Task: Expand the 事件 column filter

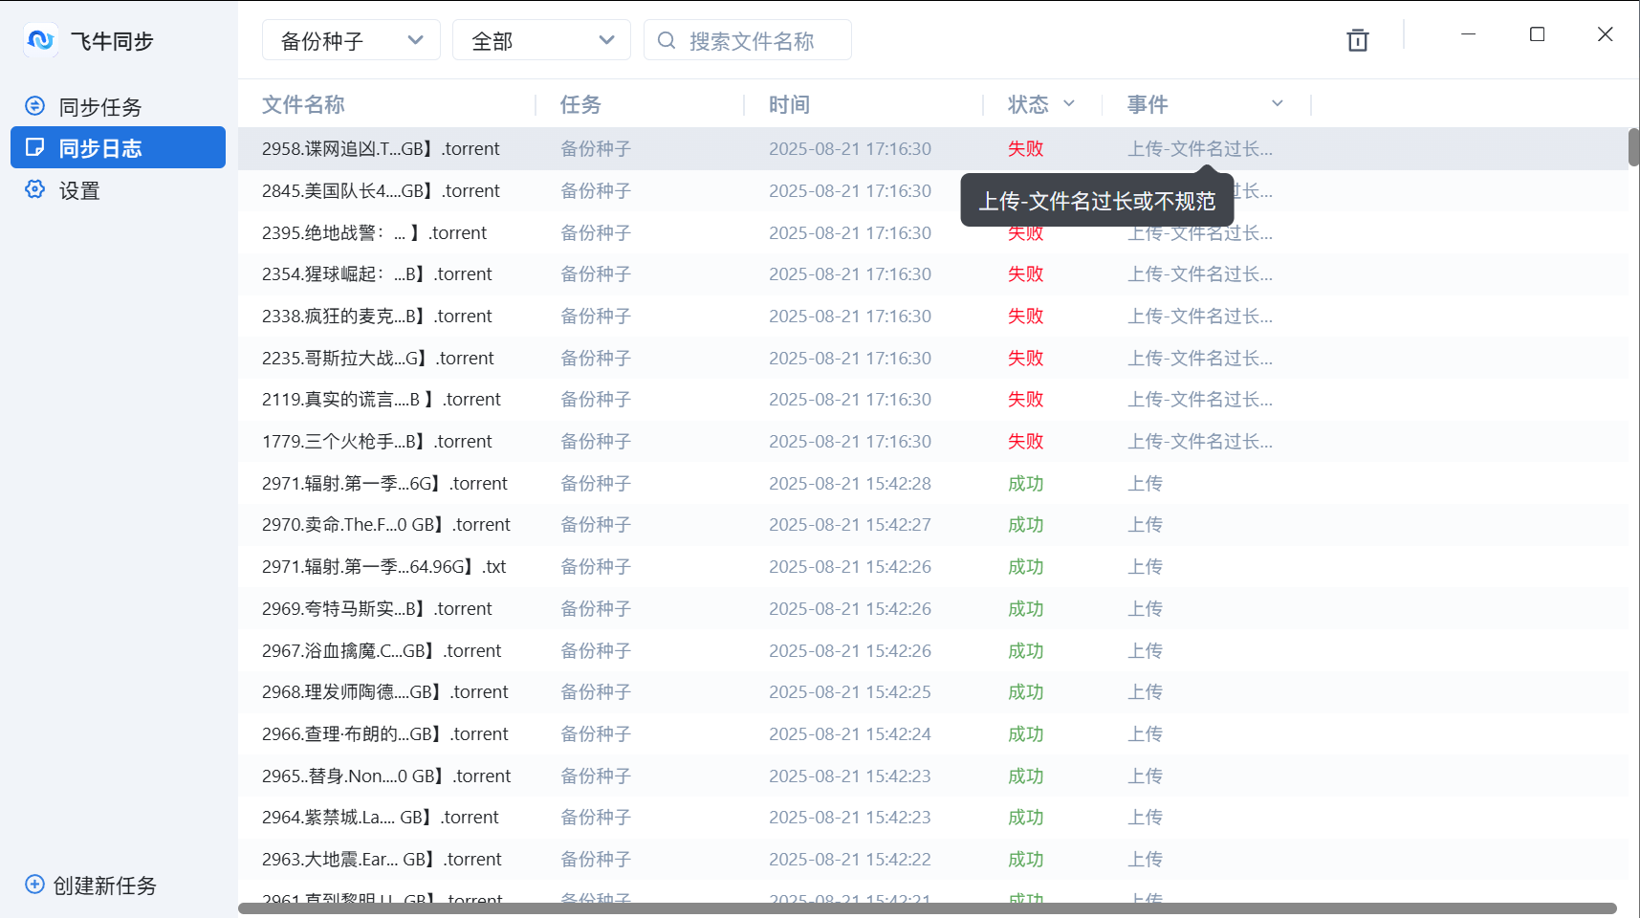Action: 1278,103
